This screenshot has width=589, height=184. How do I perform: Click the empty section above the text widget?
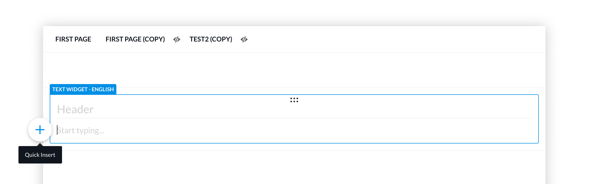(294, 70)
